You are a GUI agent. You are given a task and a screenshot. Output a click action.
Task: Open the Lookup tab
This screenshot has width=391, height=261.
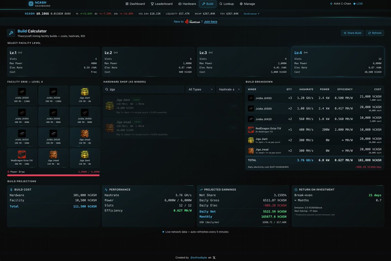tap(226, 4)
